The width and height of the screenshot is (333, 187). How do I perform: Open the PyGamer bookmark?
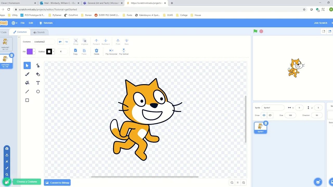coord(55,15)
